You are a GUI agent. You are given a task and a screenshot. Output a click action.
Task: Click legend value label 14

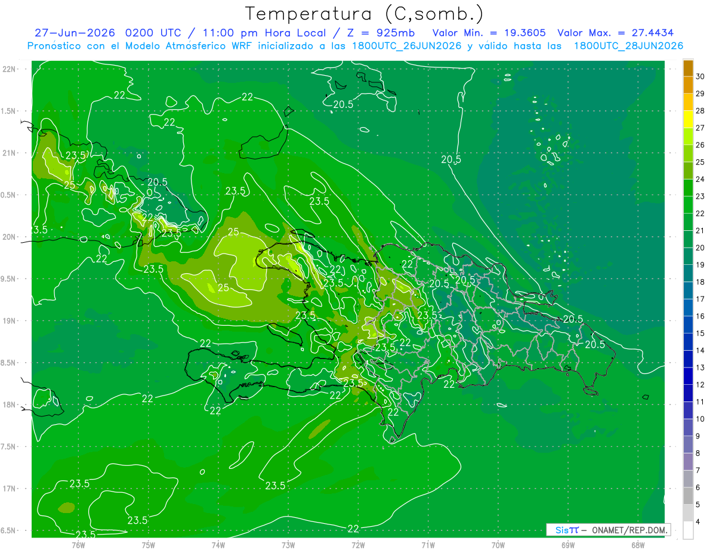[x=700, y=351]
